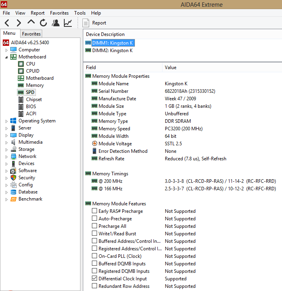Toggle Early RAS# Precharge checkbox
The height and width of the screenshot is (291, 282).
pos(94,210)
